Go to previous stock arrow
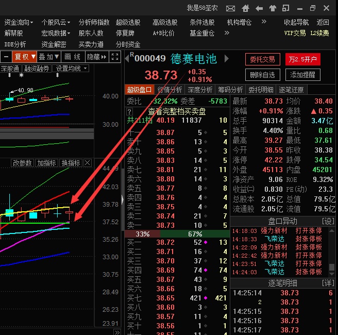This screenshot has width=338, height=335. point(127,59)
